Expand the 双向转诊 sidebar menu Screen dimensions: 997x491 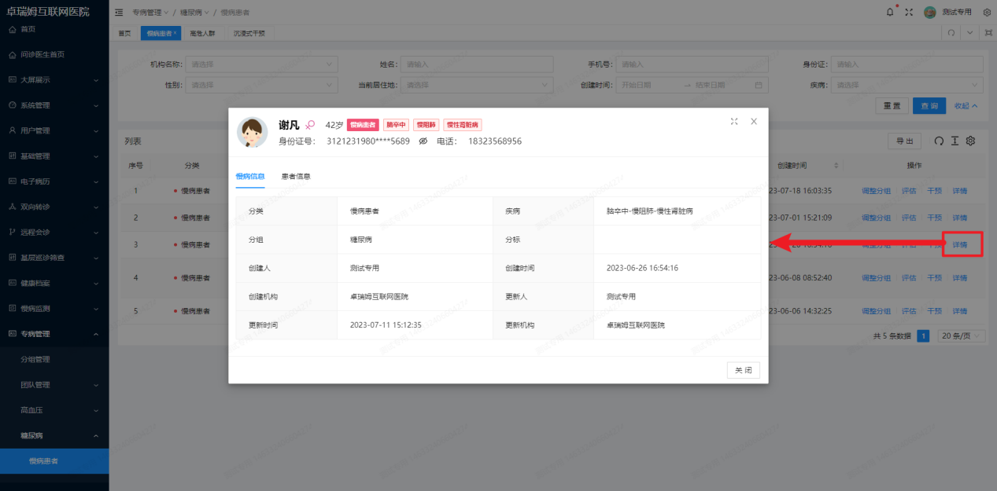pos(54,207)
